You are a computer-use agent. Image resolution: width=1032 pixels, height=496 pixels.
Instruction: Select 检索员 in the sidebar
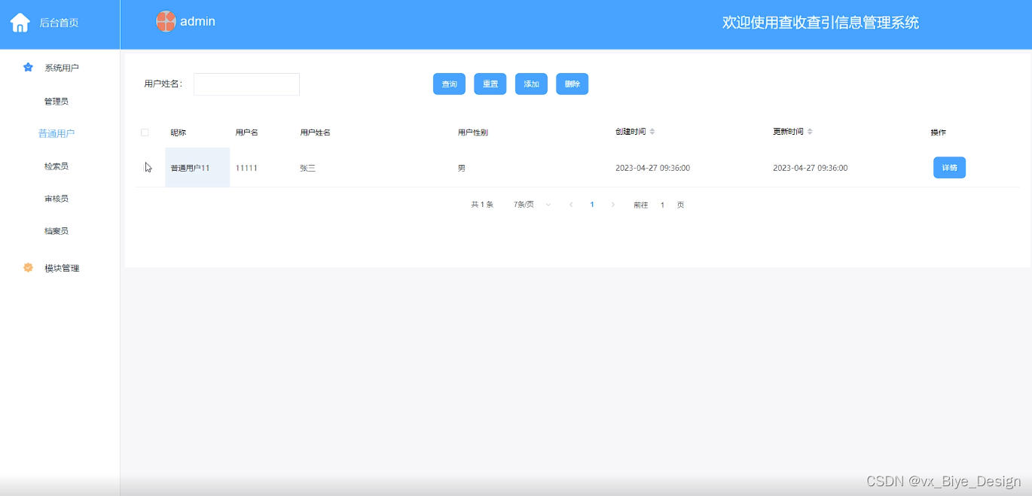(x=56, y=166)
